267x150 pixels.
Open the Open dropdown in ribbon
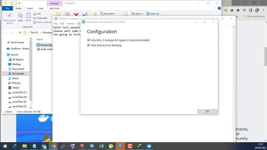[x=137, y=14]
